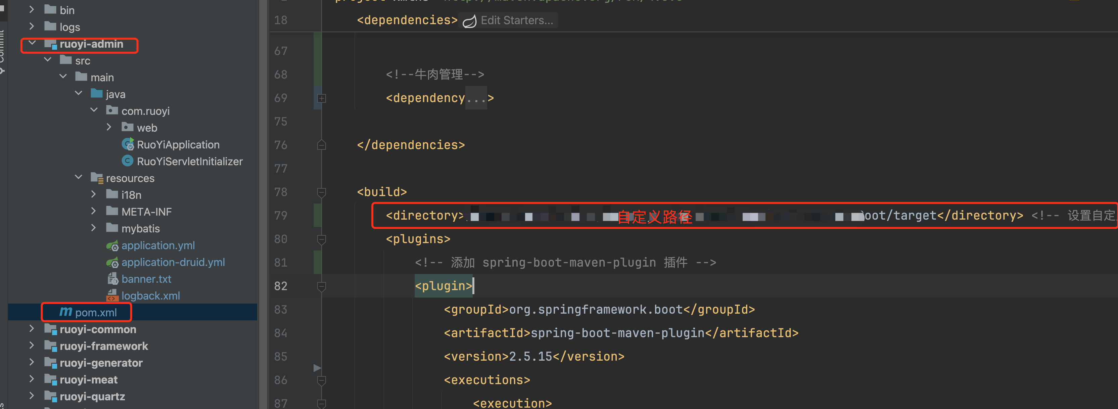
Task: Click the ruoyi-meat module folder icon
Action: pos(51,379)
